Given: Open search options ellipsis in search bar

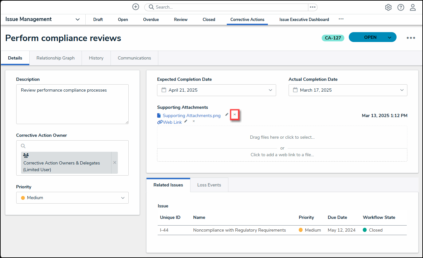Looking at the screenshot, I should (312, 7).
